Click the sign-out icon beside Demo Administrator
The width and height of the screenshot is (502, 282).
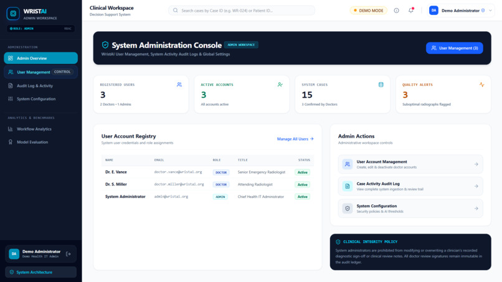(68, 254)
